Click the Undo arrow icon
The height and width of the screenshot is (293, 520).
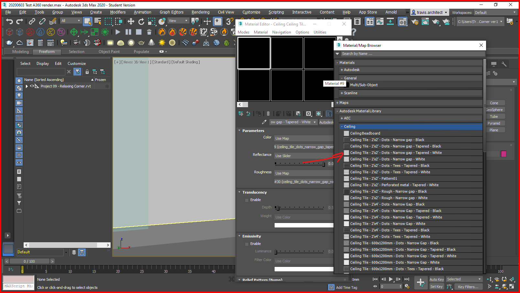[9, 22]
